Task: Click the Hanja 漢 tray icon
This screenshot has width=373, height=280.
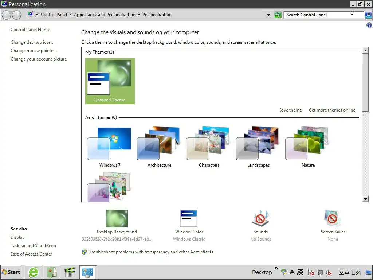Action: (x=300, y=272)
